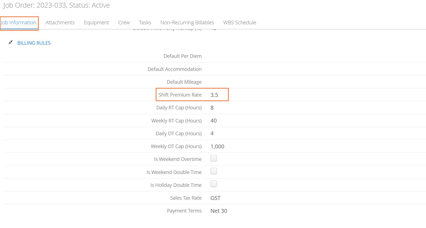The height and width of the screenshot is (228, 426).
Task: Open the Equipment tab
Action: pos(96,23)
